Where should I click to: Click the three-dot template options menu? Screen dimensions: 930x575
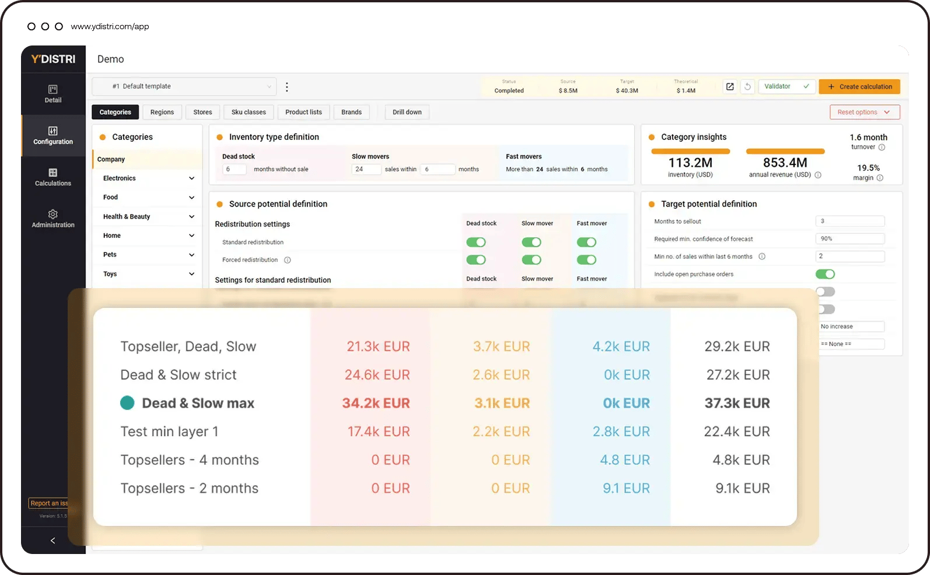pos(286,87)
